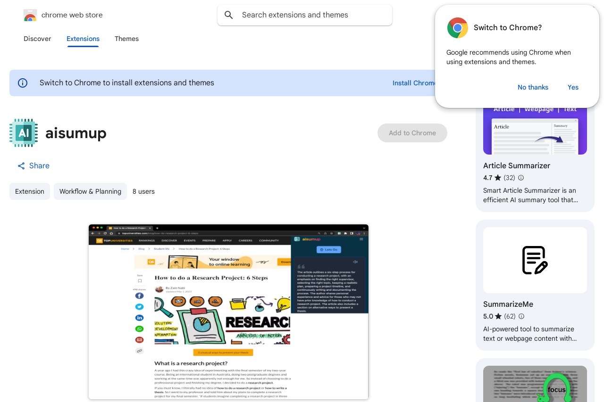Click 'Switch to Chrome to install extensions' banner text
The width and height of the screenshot is (604, 402).
coord(127,83)
